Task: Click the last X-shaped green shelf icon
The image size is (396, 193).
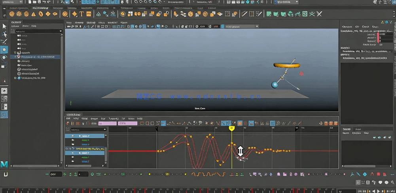Action: [319, 14]
